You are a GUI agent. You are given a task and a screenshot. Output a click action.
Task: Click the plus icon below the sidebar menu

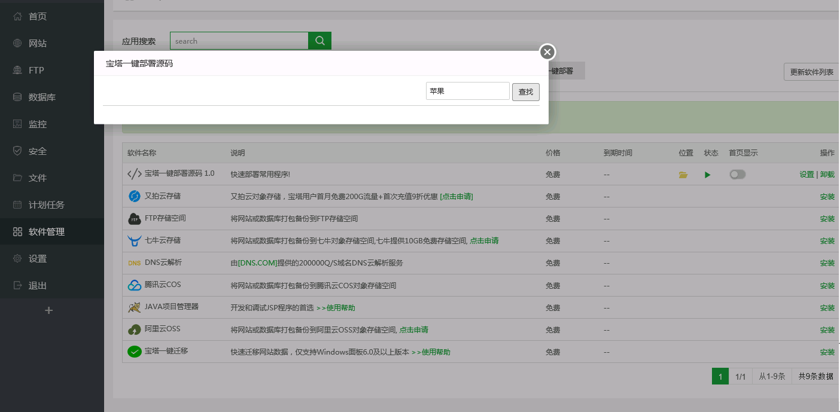click(49, 310)
